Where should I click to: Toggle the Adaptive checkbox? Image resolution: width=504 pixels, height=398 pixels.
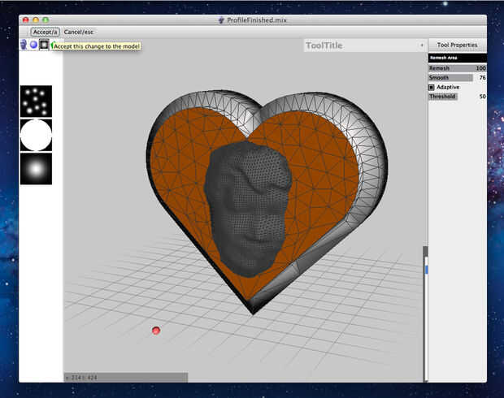(432, 87)
